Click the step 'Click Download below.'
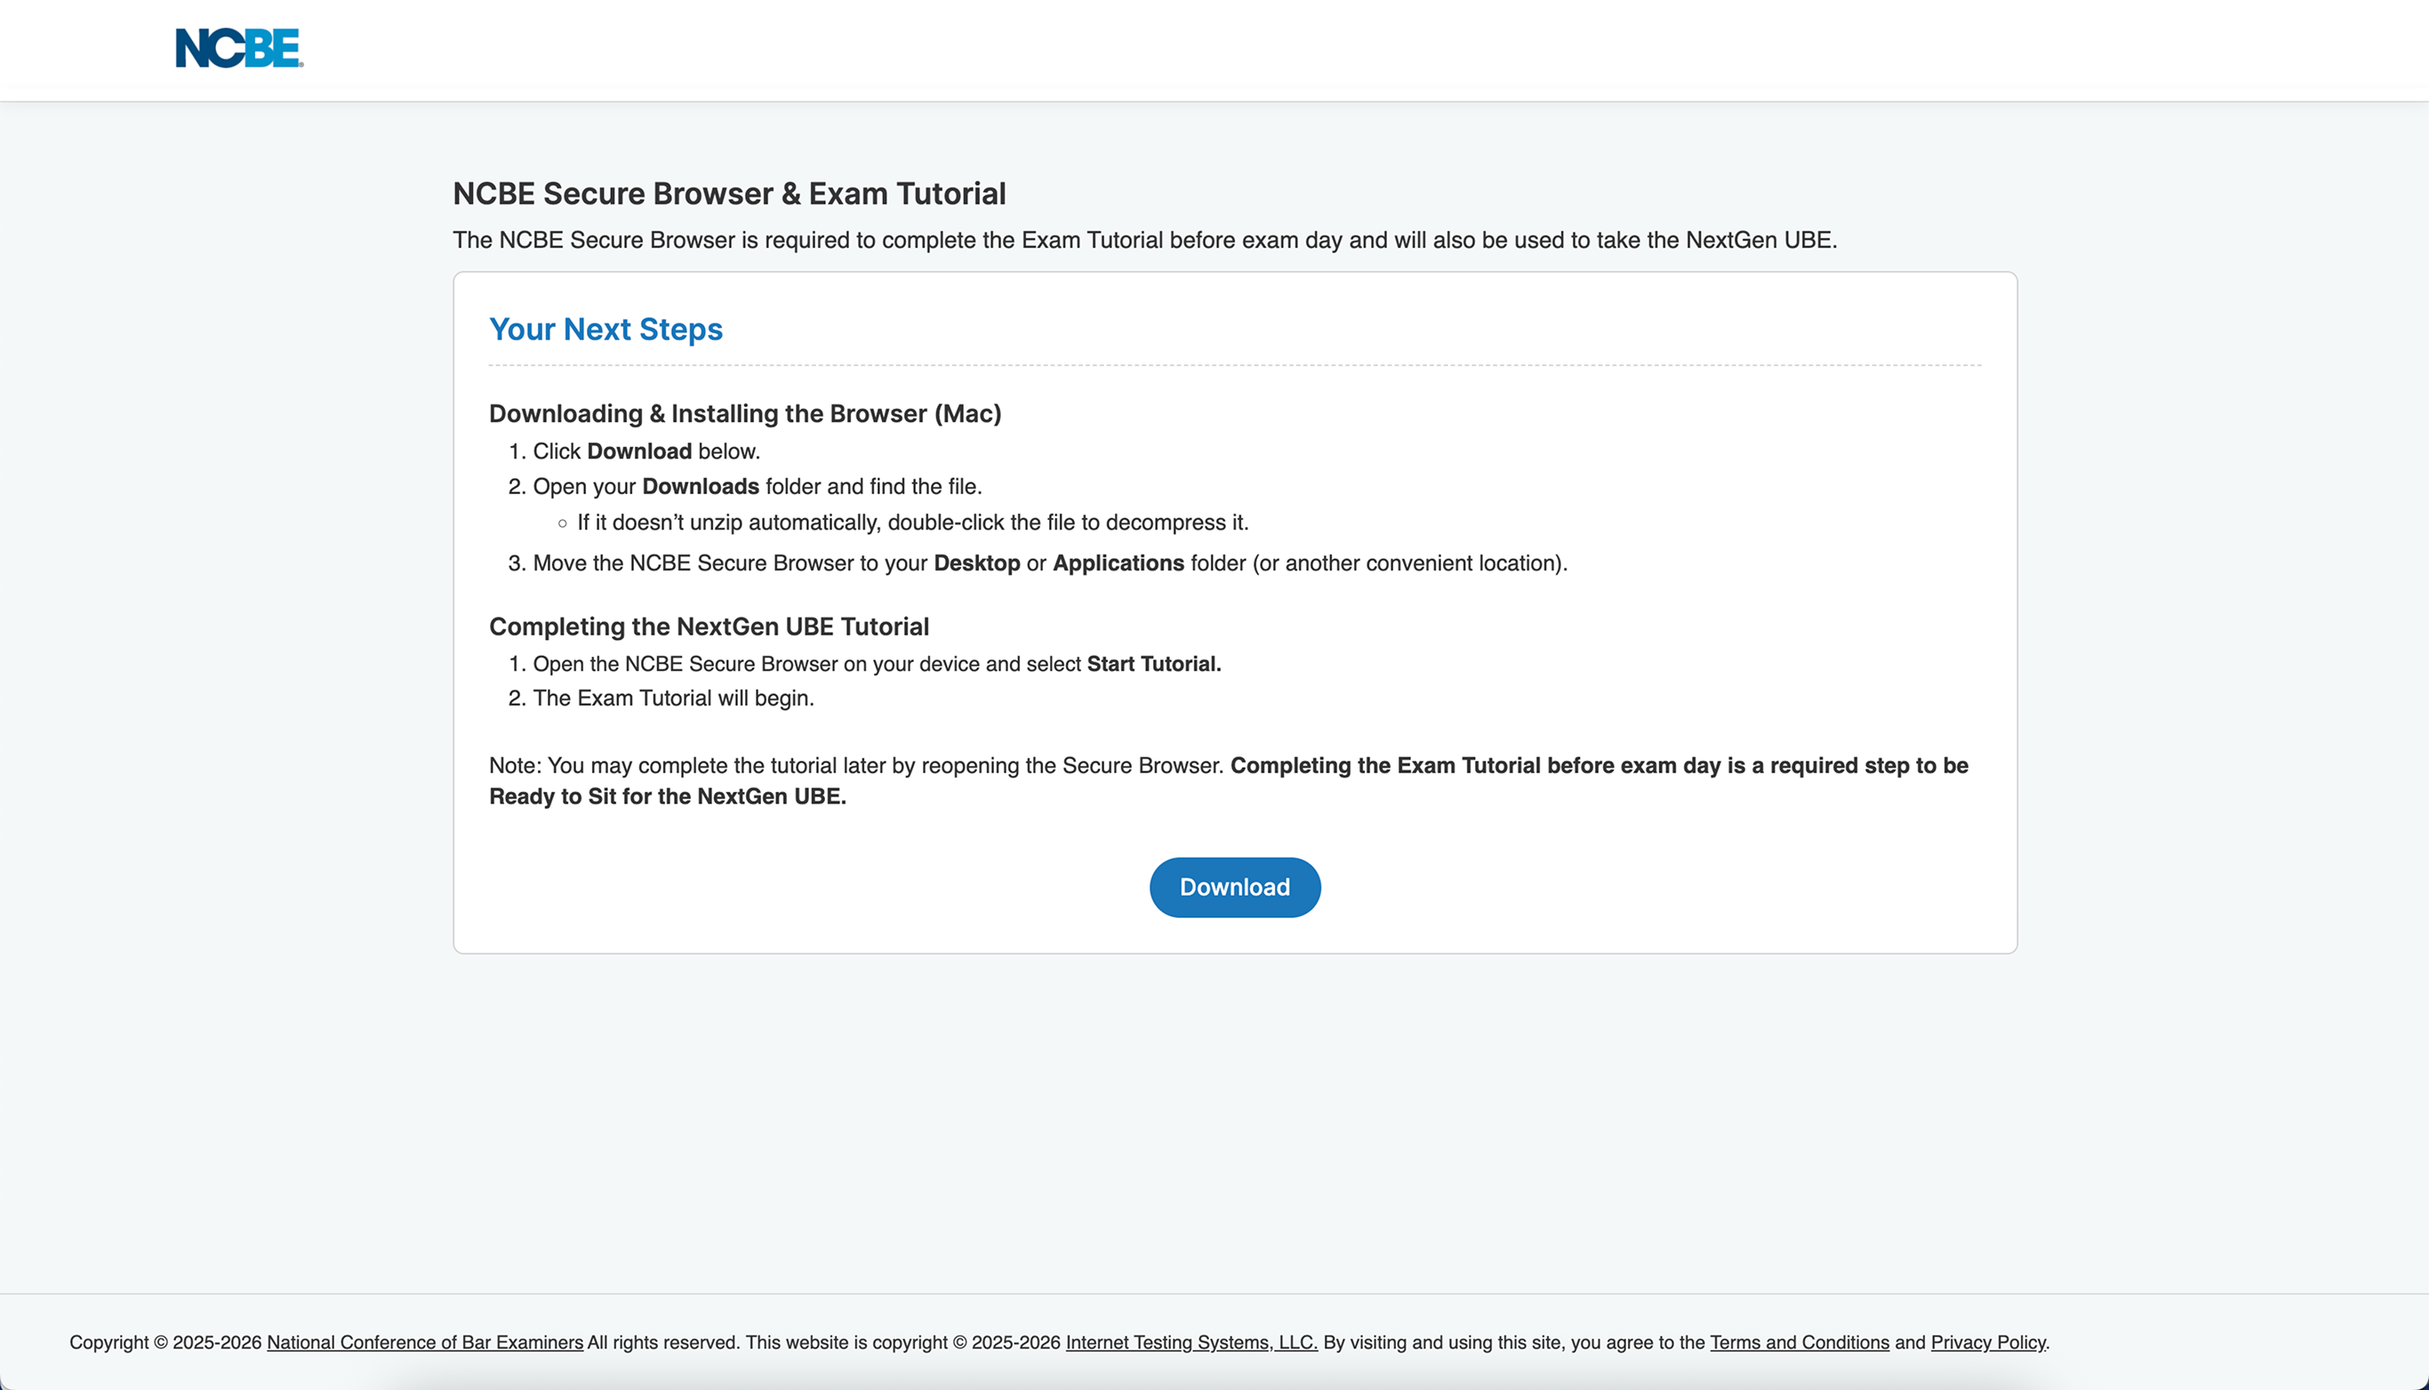The image size is (2429, 1390). point(646,451)
